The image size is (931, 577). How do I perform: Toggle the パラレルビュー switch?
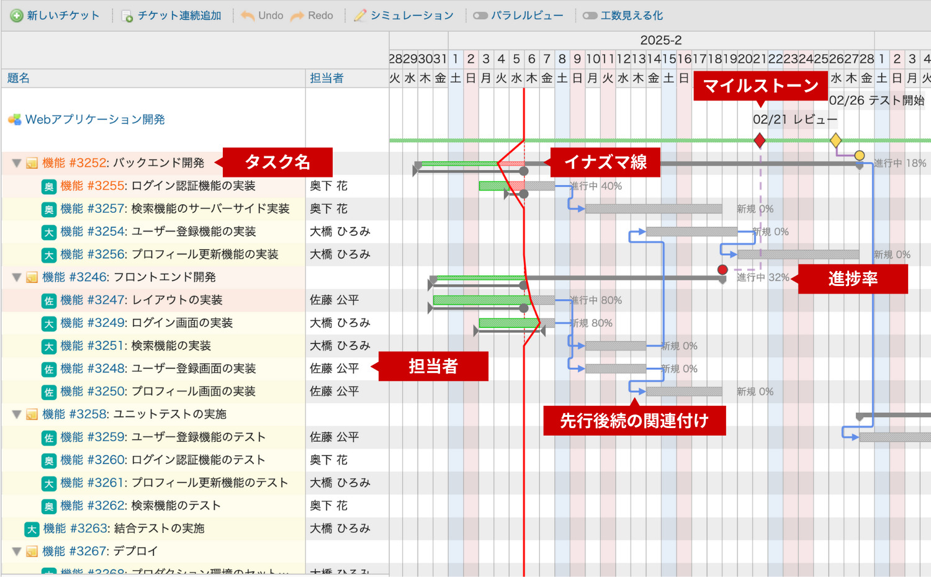[480, 16]
